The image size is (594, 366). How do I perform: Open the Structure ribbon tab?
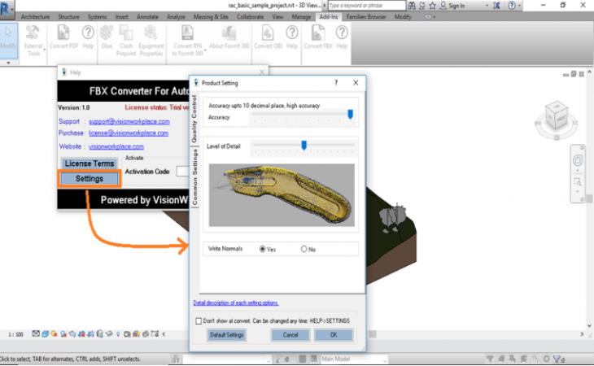tap(68, 16)
